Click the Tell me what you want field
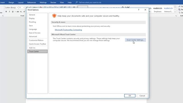Viewport: 183px width, 103px height. (90, 3)
